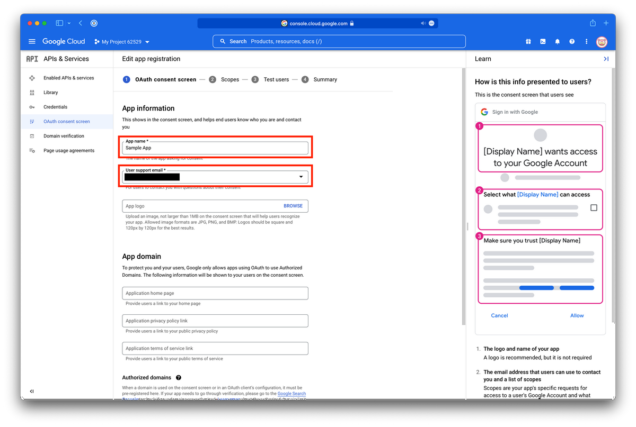636x427 pixels.
Task: Click the main page vertical scrollbar
Action: pos(464,196)
